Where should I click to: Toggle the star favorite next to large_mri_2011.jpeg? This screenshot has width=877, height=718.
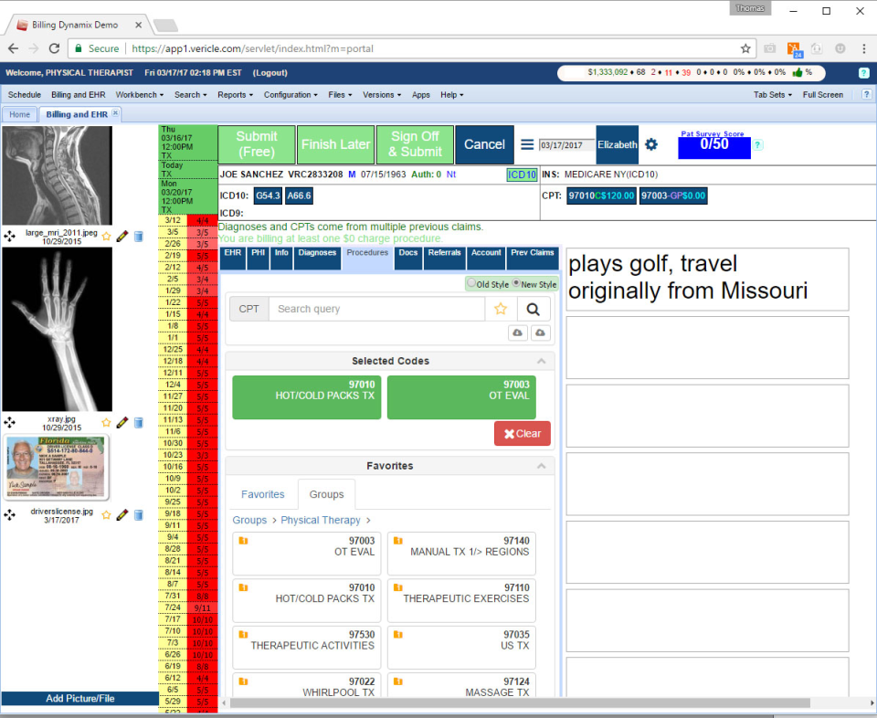pyautogui.click(x=106, y=236)
